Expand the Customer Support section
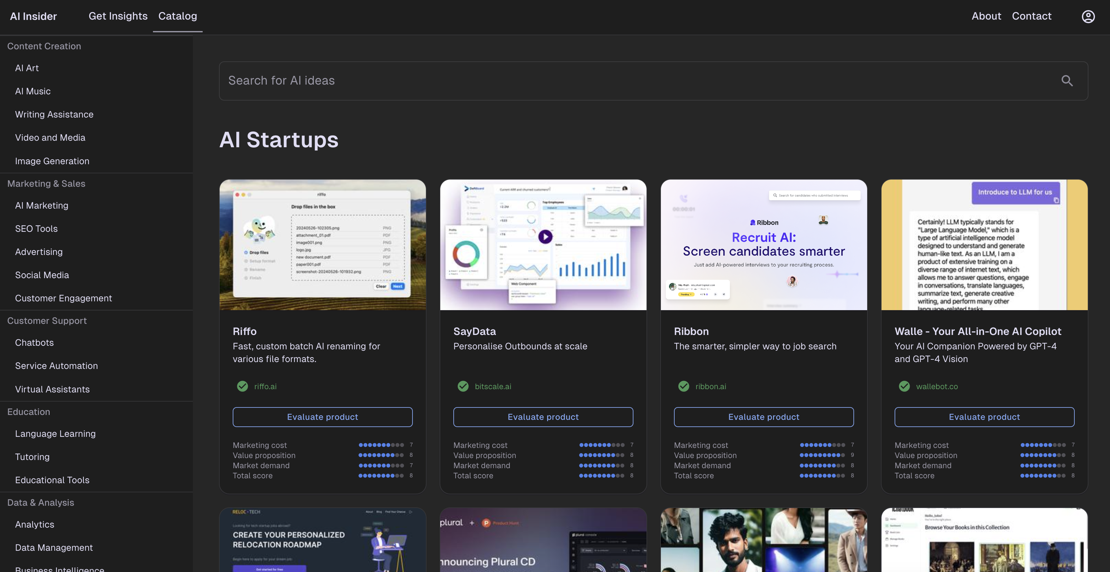 [47, 321]
